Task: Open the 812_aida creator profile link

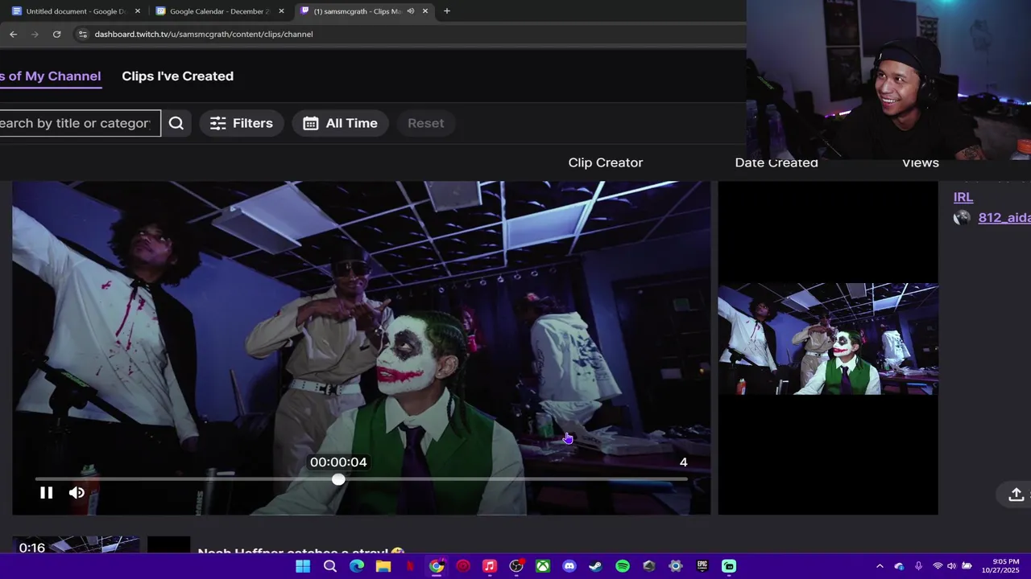Action: (x=1004, y=218)
